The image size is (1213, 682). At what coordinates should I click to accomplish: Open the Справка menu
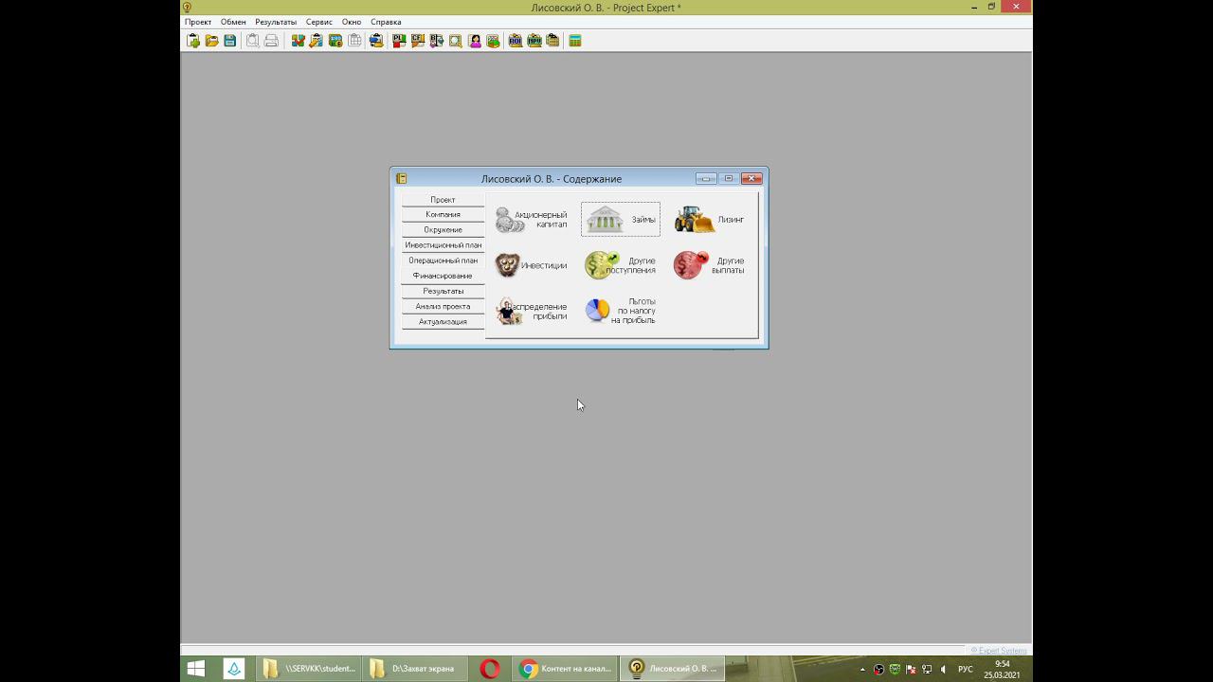(386, 22)
